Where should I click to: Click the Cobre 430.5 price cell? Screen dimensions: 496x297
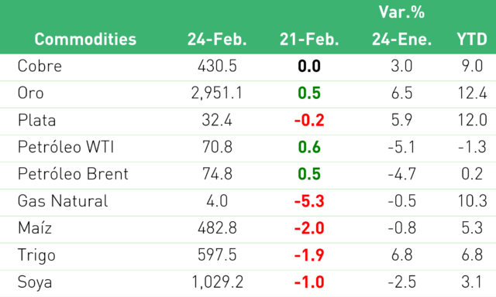[x=217, y=66]
